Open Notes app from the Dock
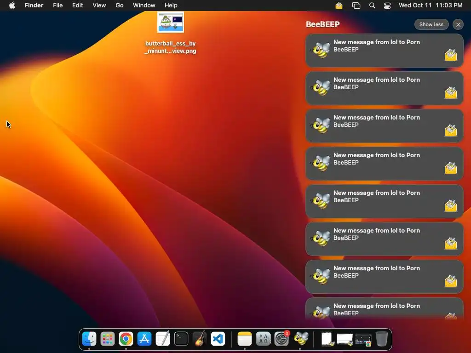 click(245, 339)
